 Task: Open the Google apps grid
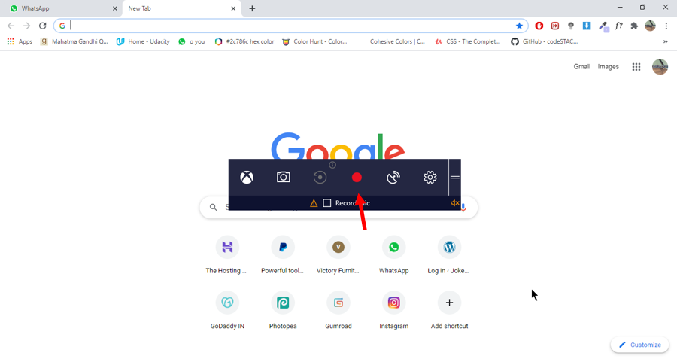point(636,66)
